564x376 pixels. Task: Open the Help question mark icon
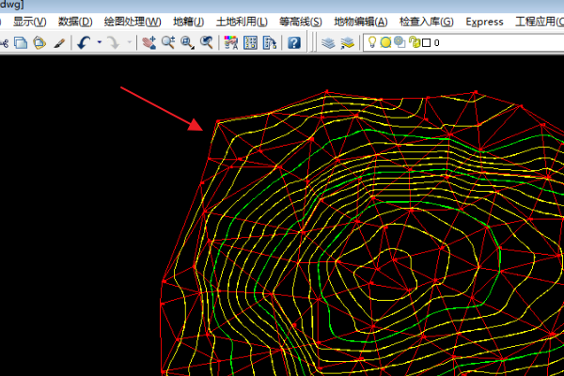coord(294,42)
